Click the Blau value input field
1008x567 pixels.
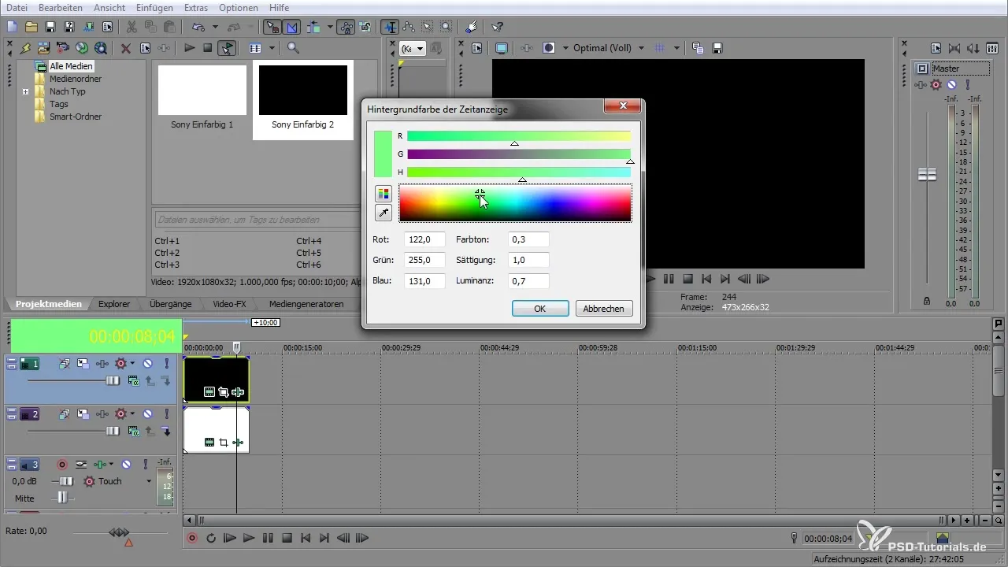click(x=424, y=281)
